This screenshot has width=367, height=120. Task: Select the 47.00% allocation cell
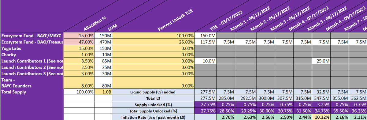coord(79,42)
